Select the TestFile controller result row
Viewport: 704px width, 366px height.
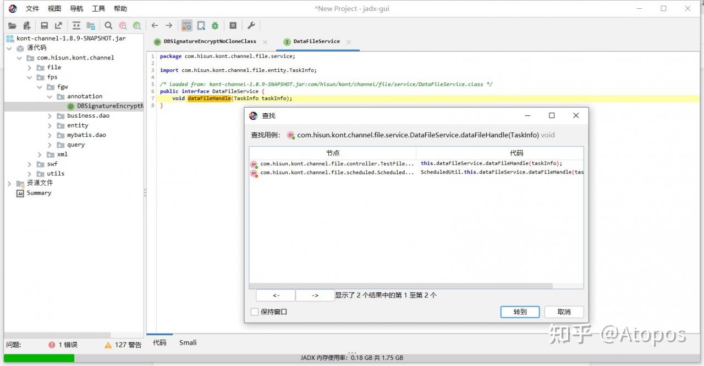point(416,164)
